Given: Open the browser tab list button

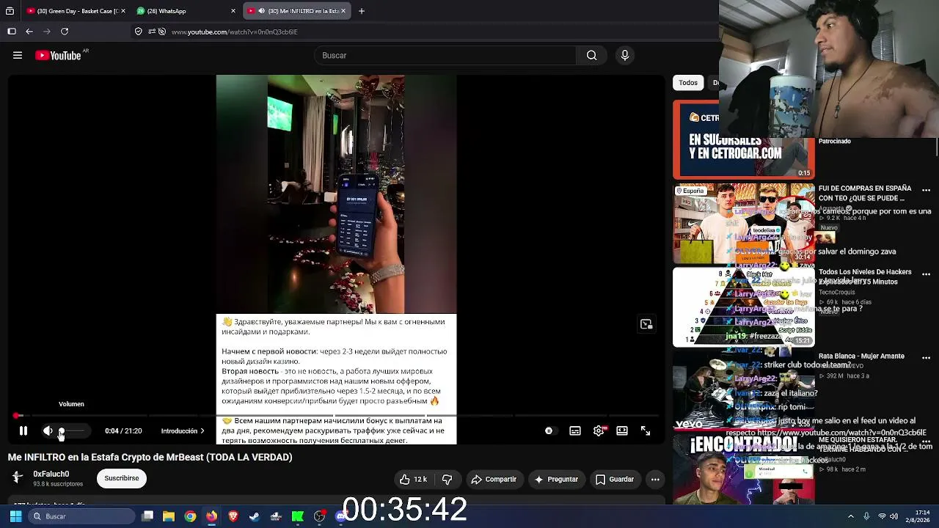Looking at the screenshot, I should (x=10, y=11).
